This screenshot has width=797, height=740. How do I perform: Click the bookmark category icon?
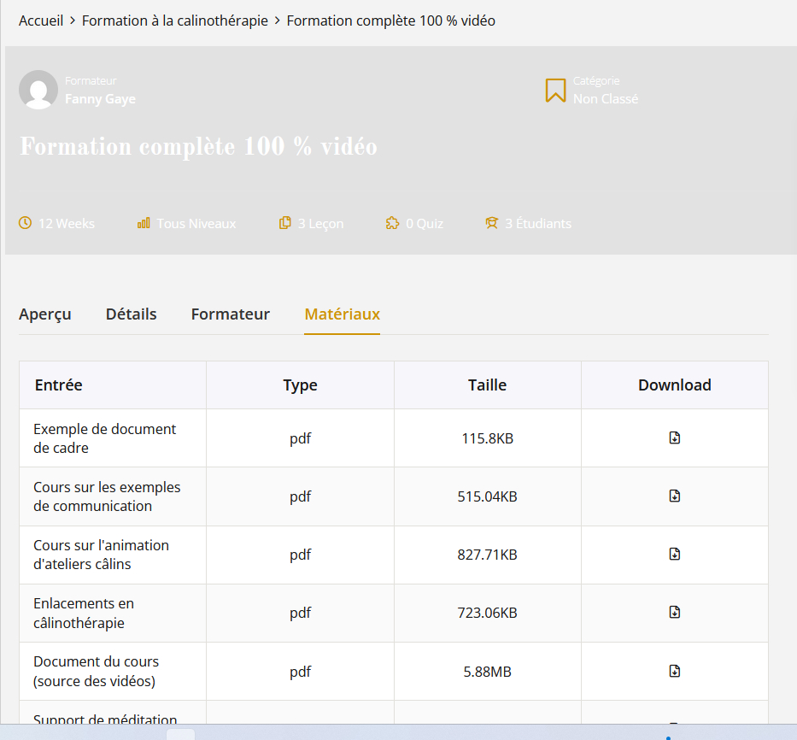[555, 90]
